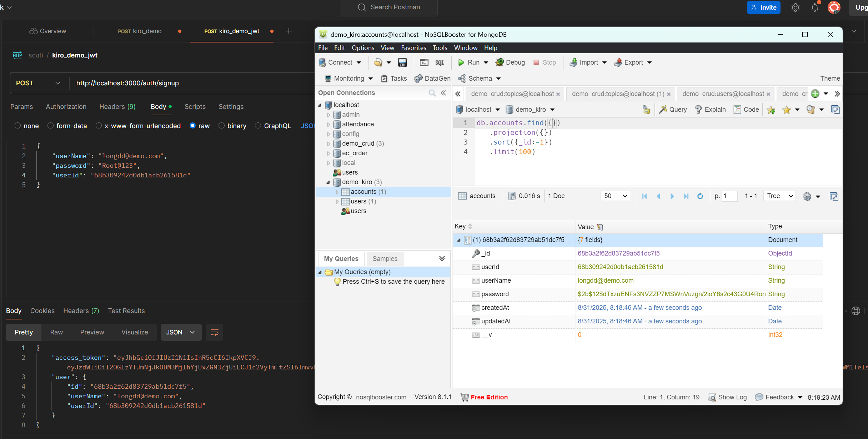This screenshot has width=868, height=439.
Task: Show the Raw response view
Action: tap(56, 332)
